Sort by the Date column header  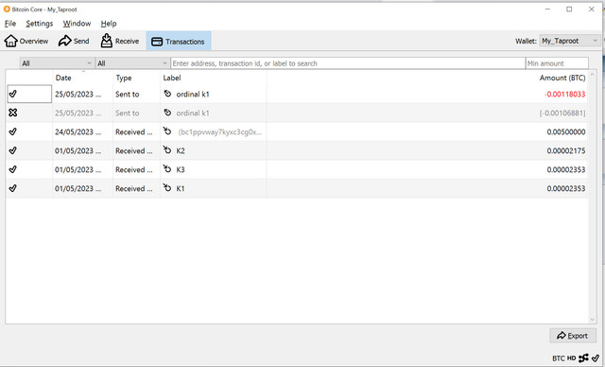click(63, 78)
